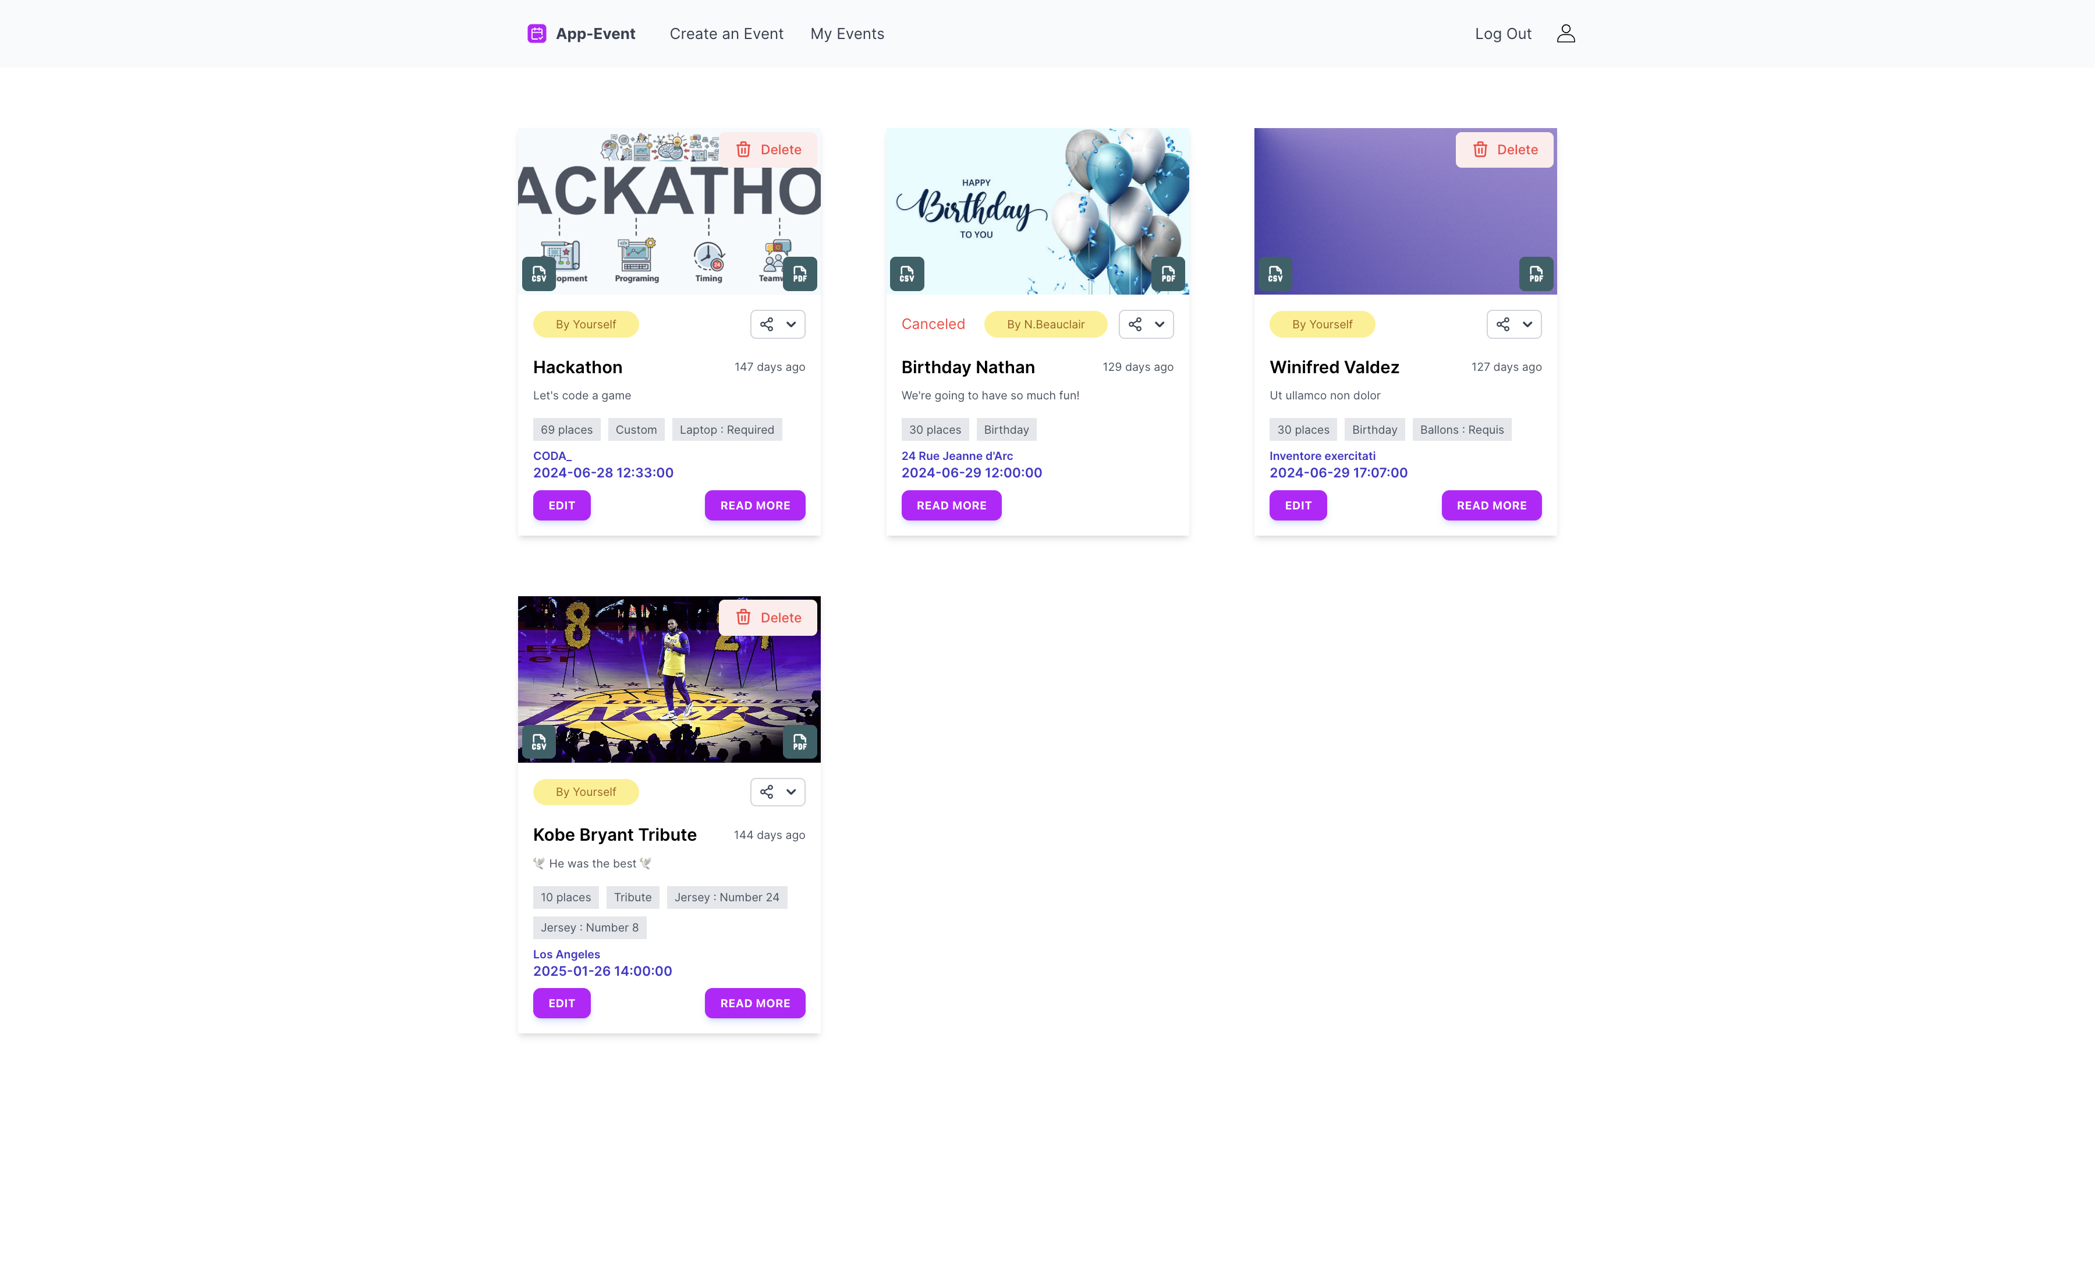Go to Create an Event page
This screenshot has width=2095, height=1264.
pyautogui.click(x=726, y=33)
